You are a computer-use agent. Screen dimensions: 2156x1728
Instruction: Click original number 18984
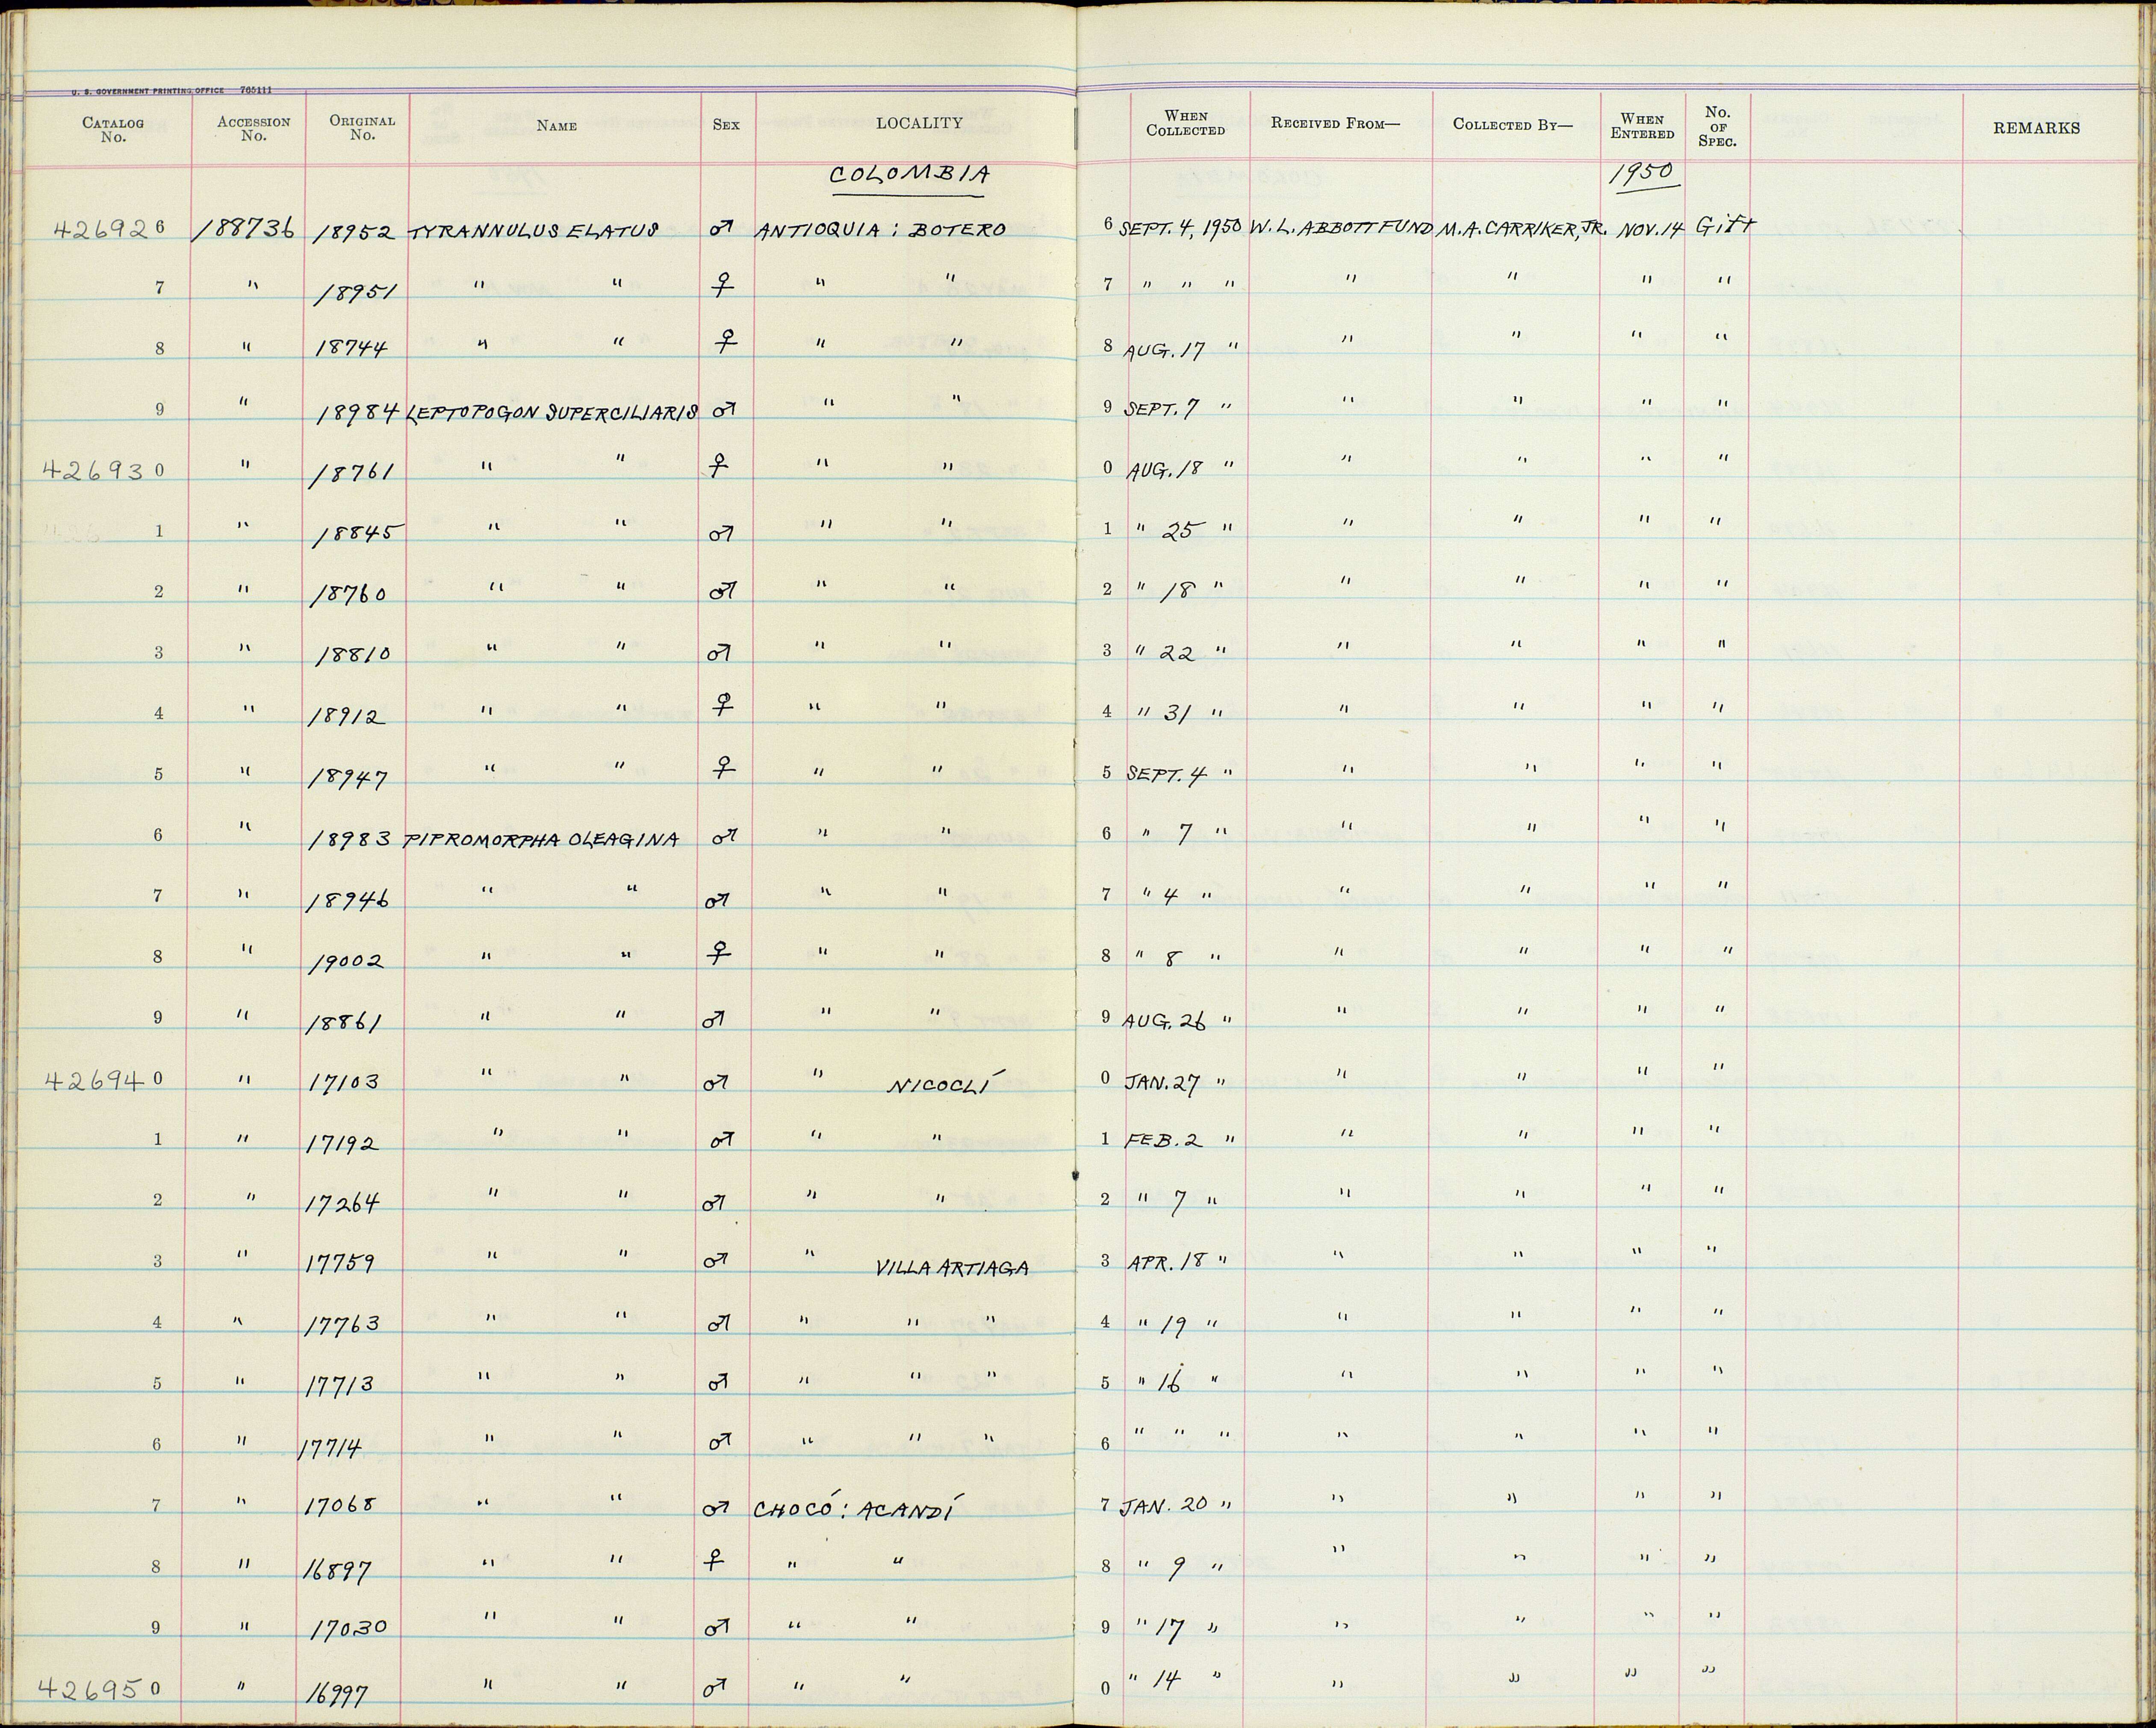(357, 413)
